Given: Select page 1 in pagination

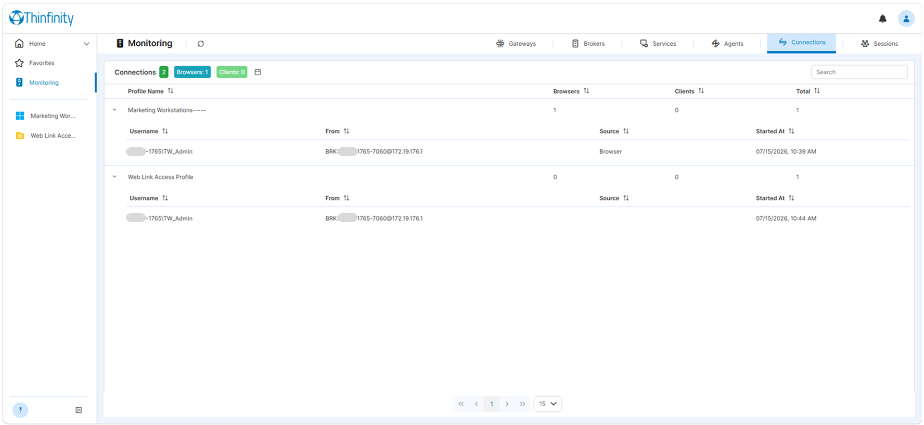Looking at the screenshot, I should (492, 404).
